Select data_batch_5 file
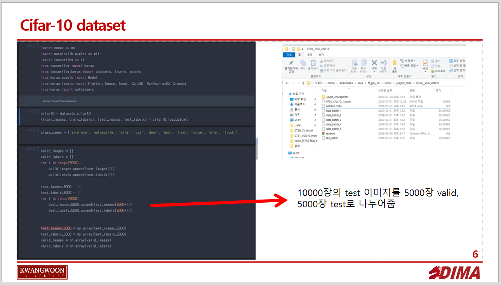Screen dimensions: 501x285 [331, 129]
